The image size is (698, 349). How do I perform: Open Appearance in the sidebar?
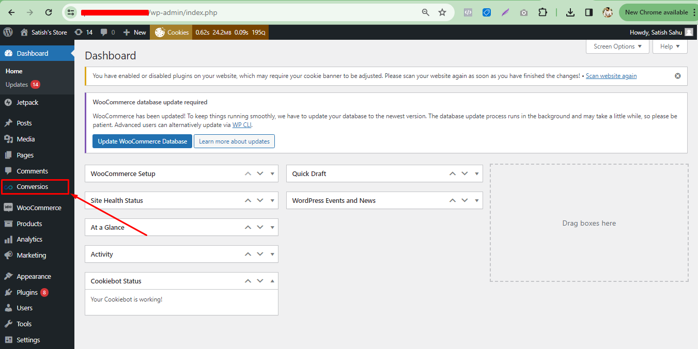(37, 276)
